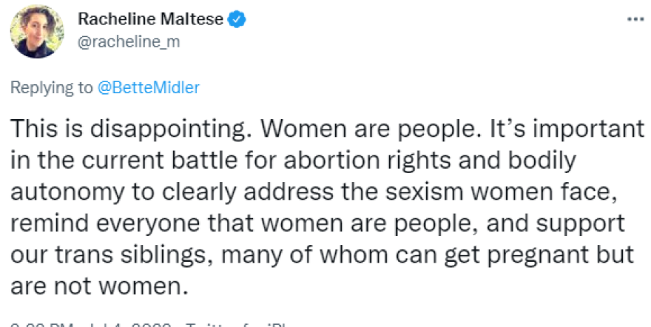The width and height of the screenshot is (651, 327).
Task: Click the "Replying to" label text
Action: 52,87
